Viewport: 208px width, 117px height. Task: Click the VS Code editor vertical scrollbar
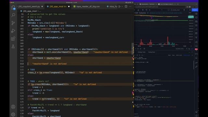133,48
